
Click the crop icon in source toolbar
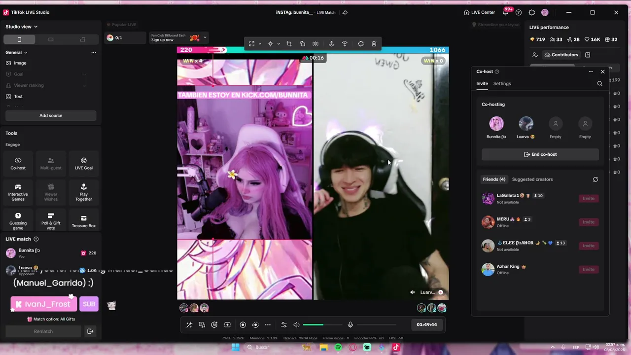click(289, 44)
